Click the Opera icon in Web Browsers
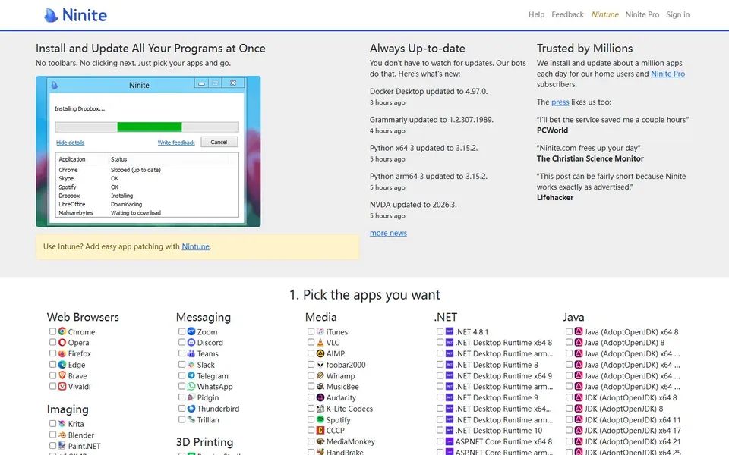Viewport: 729px width, 455px height. 62,342
